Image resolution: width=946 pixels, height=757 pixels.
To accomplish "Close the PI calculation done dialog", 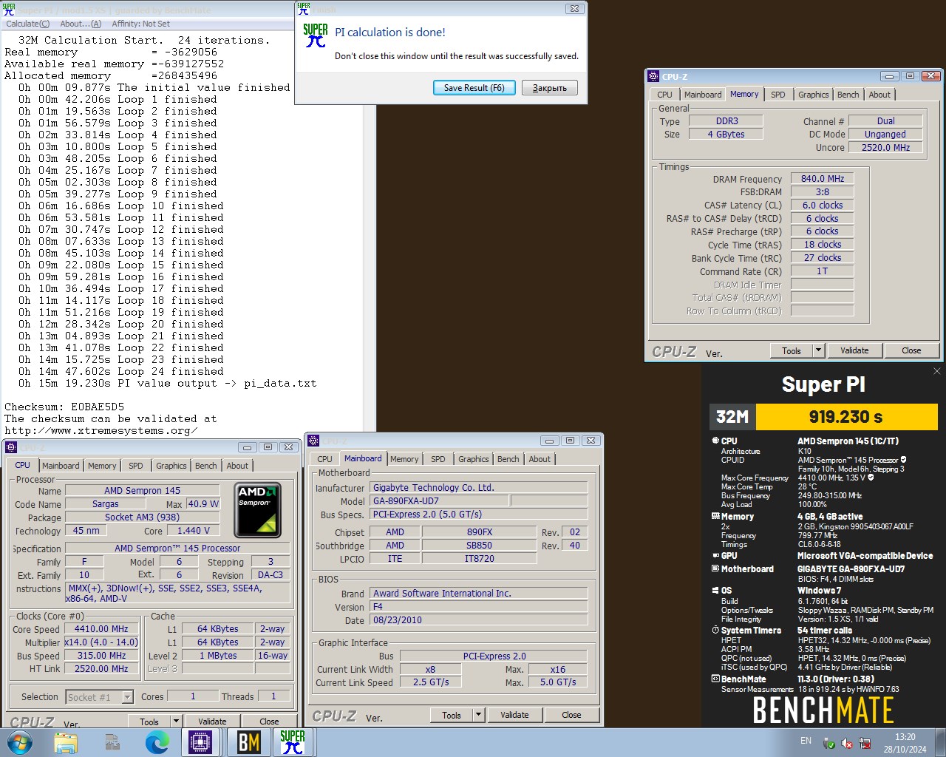I will (x=574, y=9).
